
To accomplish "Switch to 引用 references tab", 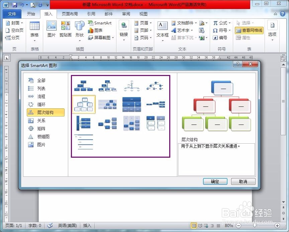I will tap(91, 14).
